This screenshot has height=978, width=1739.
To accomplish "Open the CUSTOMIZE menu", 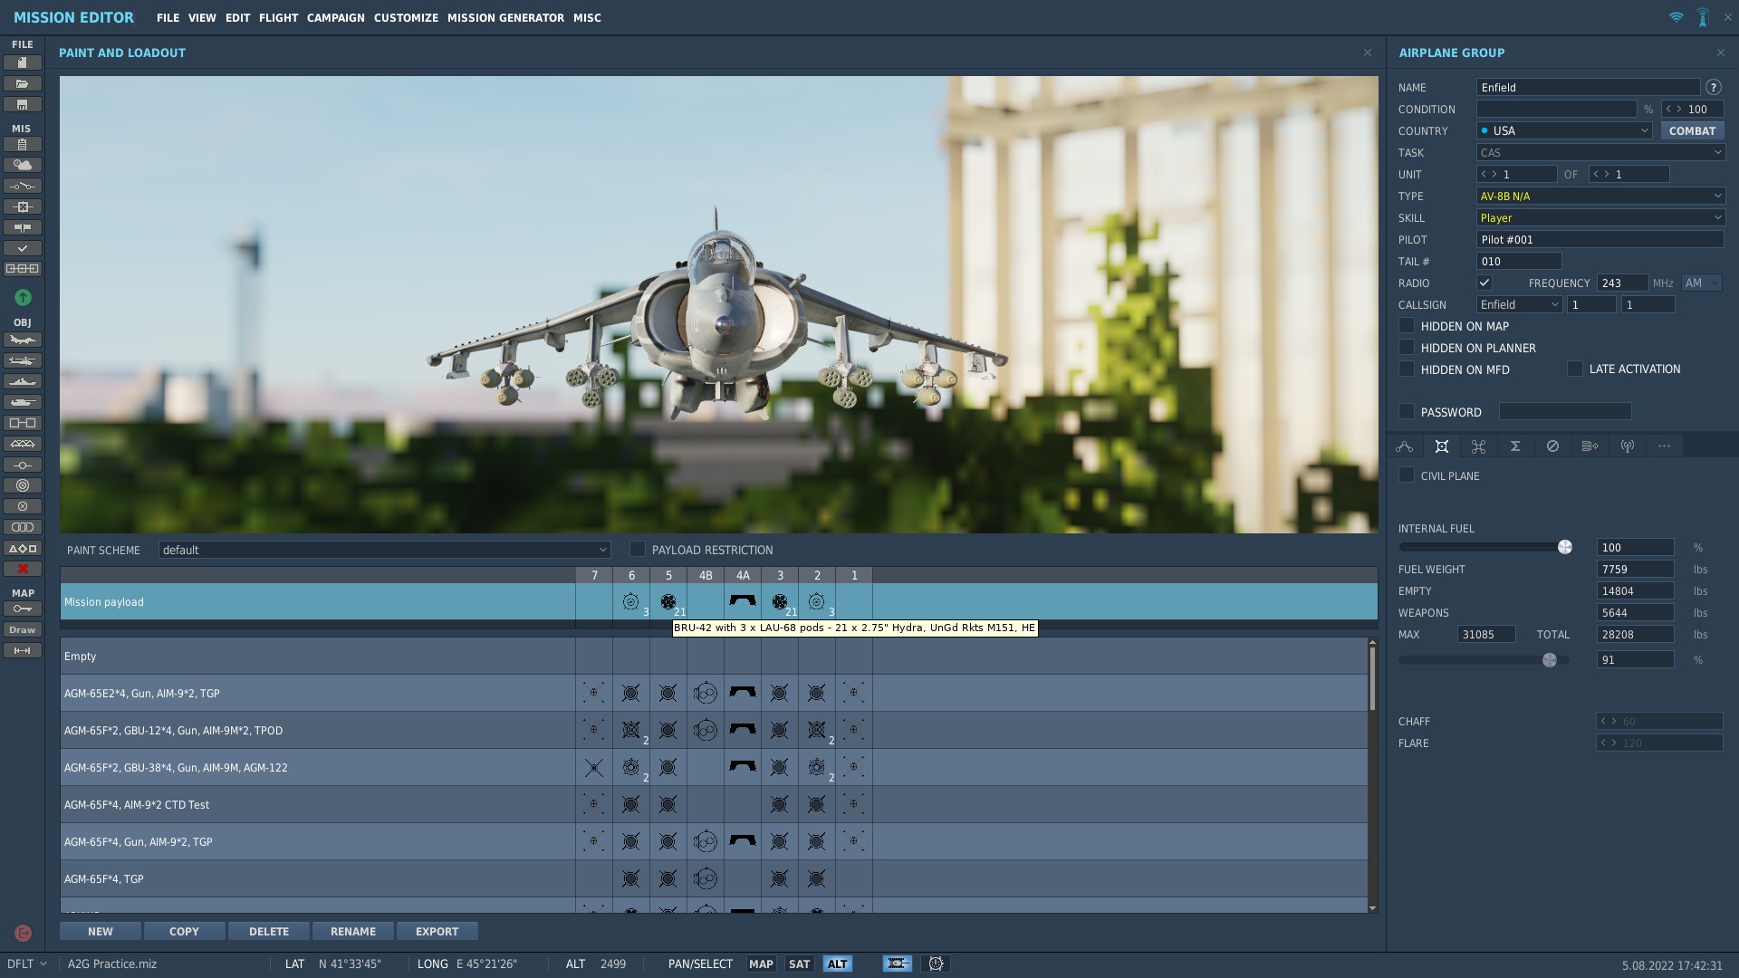I will pos(406,17).
